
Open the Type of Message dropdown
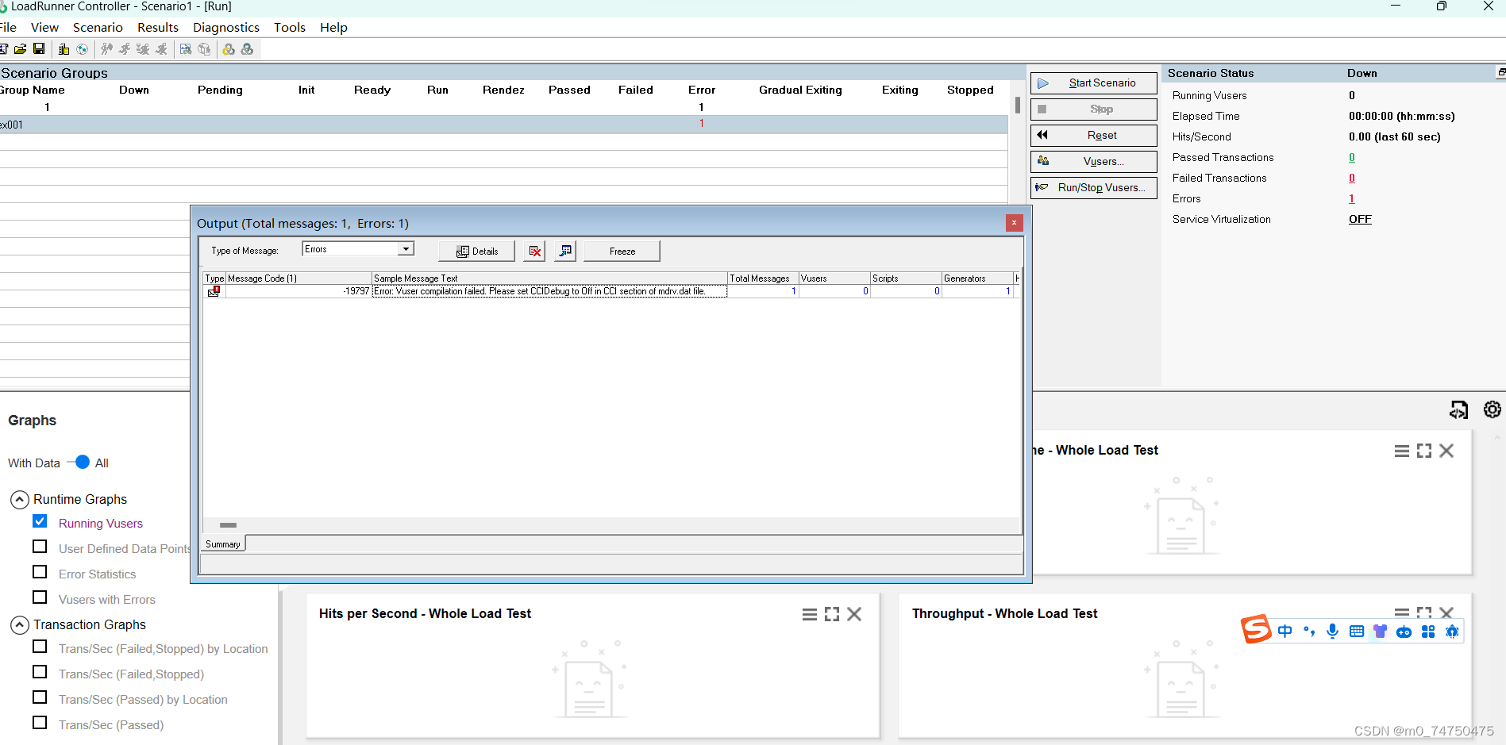pos(406,248)
